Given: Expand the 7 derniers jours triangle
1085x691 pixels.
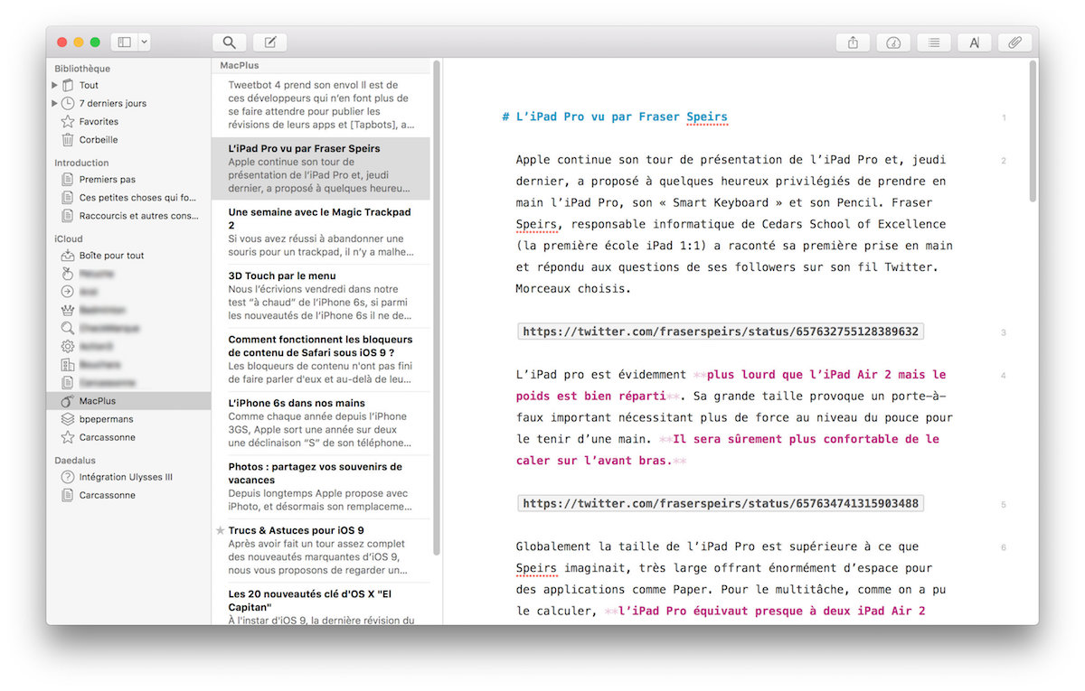Looking at the screenshot, I should coord(54,103).
